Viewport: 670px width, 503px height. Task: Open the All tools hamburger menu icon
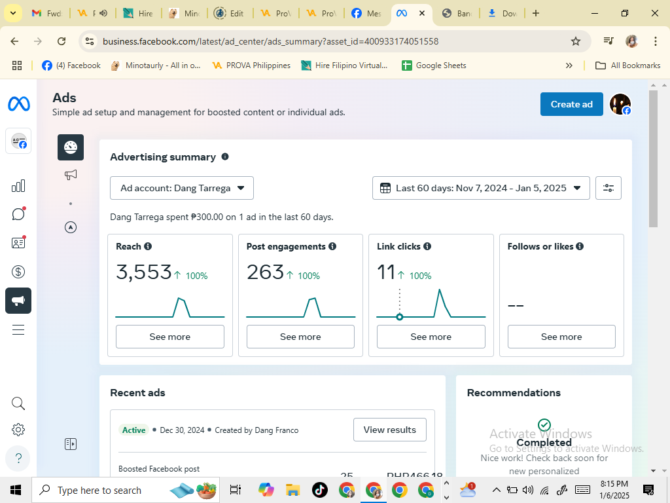tap(18, 329)
